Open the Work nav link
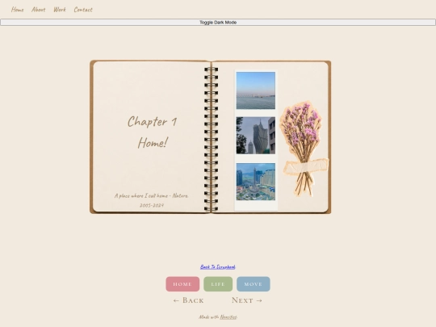Image resolution: width=436 pixels, height=327 pixels. point(60,10)
